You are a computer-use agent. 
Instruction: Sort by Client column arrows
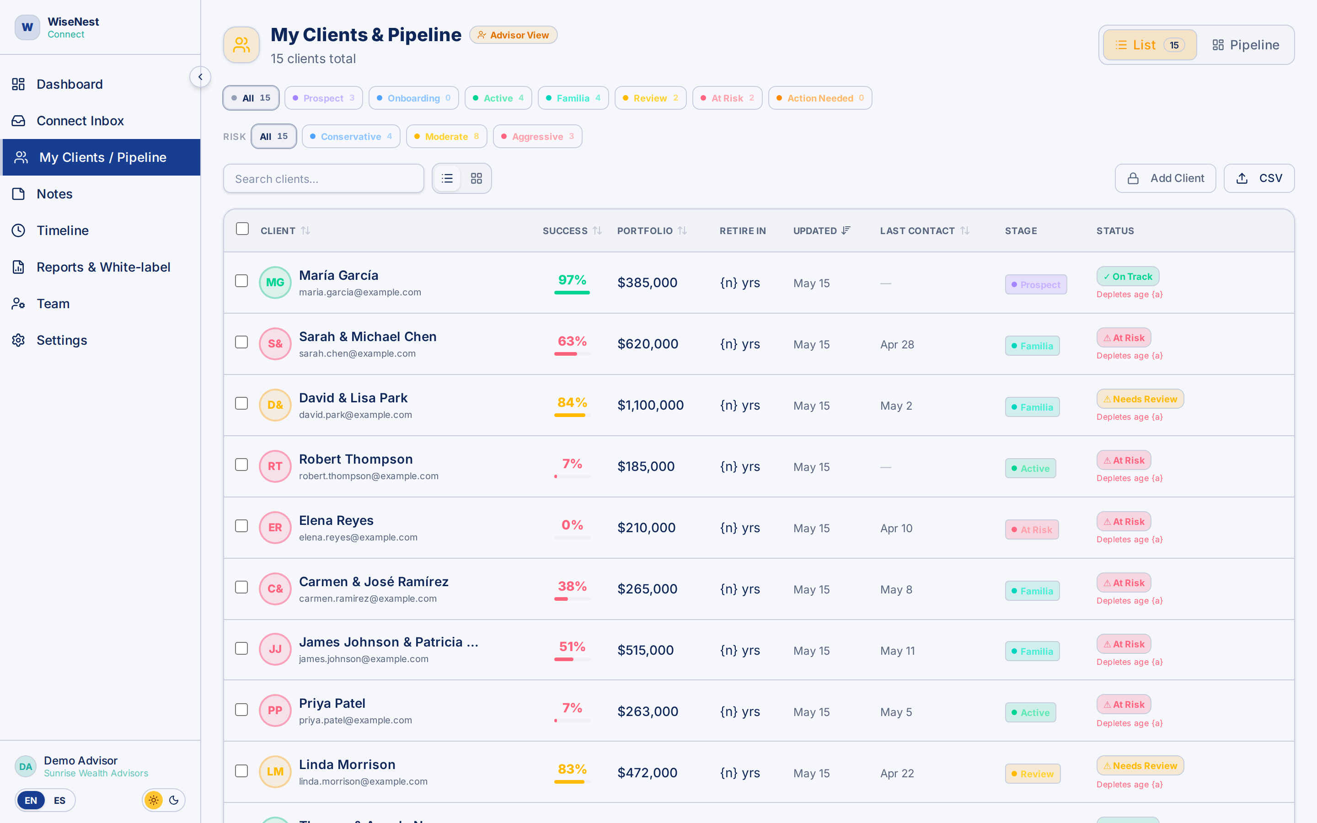[305, 231]
